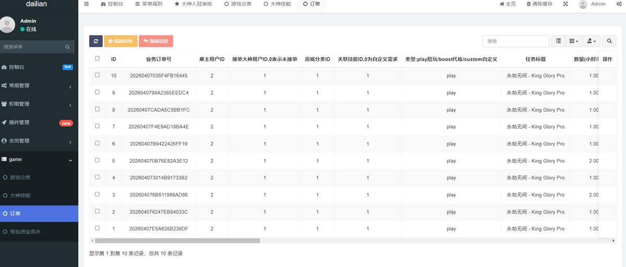Viewport: 626px width, 267px height.
Task: Open the columns visibility dropdown
Action: 574,41
